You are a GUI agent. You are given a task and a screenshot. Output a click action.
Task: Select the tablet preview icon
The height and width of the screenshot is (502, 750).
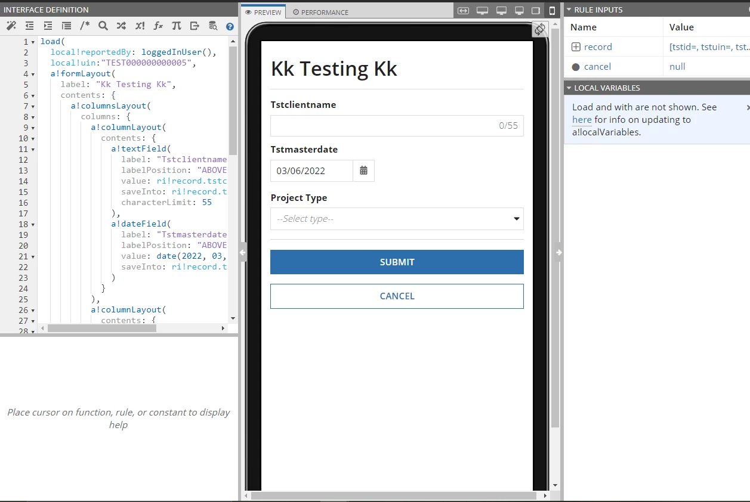coord(536,11)
